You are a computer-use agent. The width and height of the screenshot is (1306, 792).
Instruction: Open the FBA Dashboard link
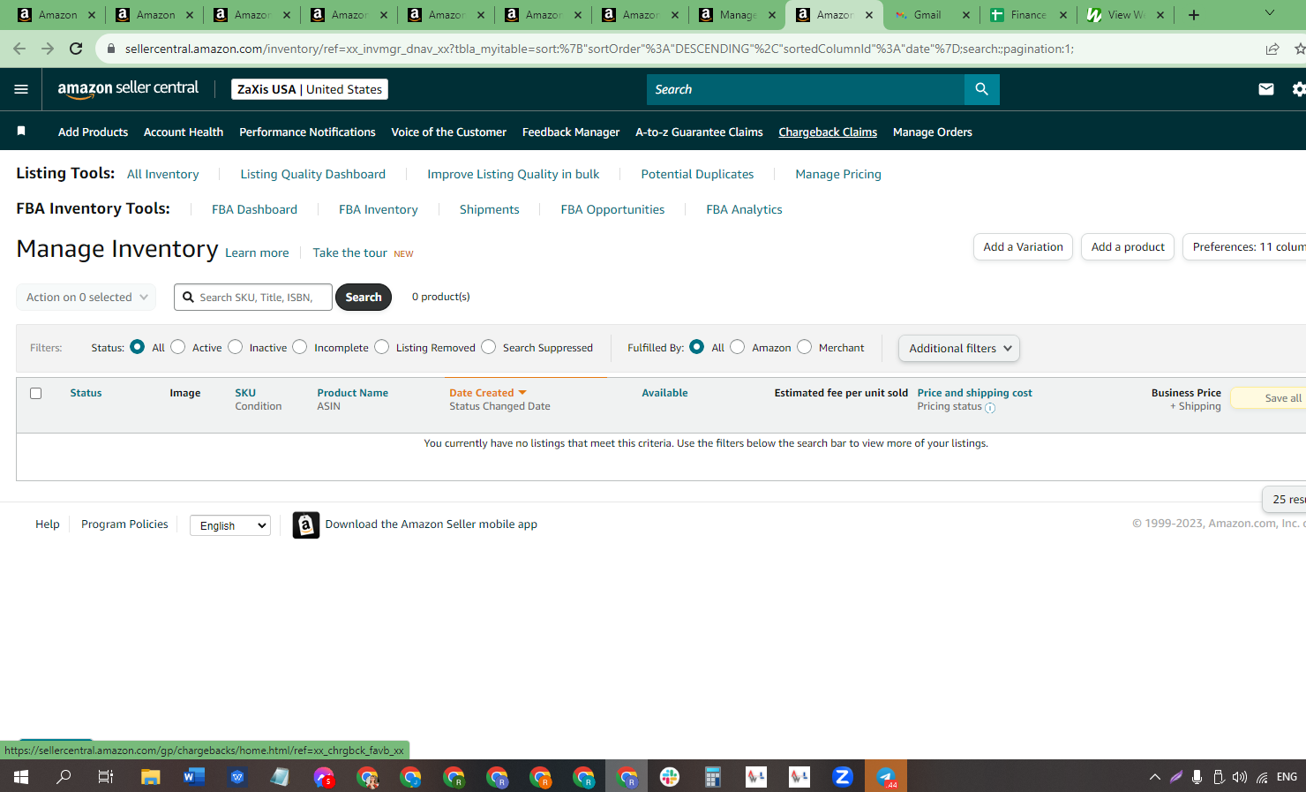pos(254,209)
